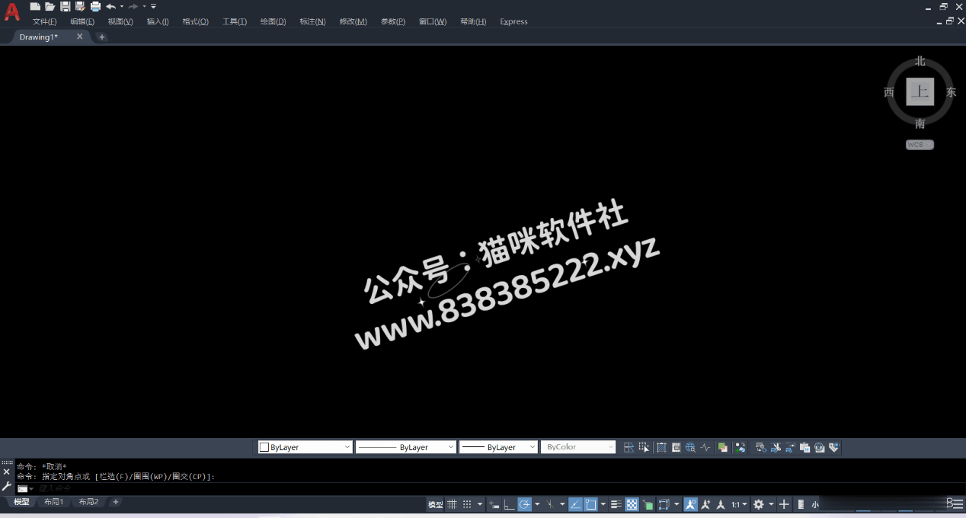This screenshot has height=518, width=966.
Task: Click 南 (south) on the ViewCube compass
Action: tap(920, 123)
